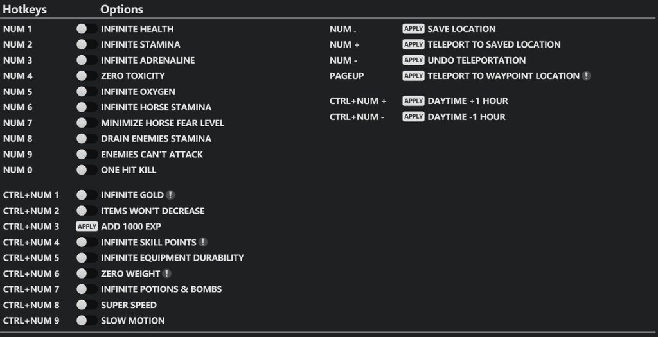This screenshot has width=658, height=337.
Task: Open info icon beside Infinite Gold
Action: click(x=170, y=195)
